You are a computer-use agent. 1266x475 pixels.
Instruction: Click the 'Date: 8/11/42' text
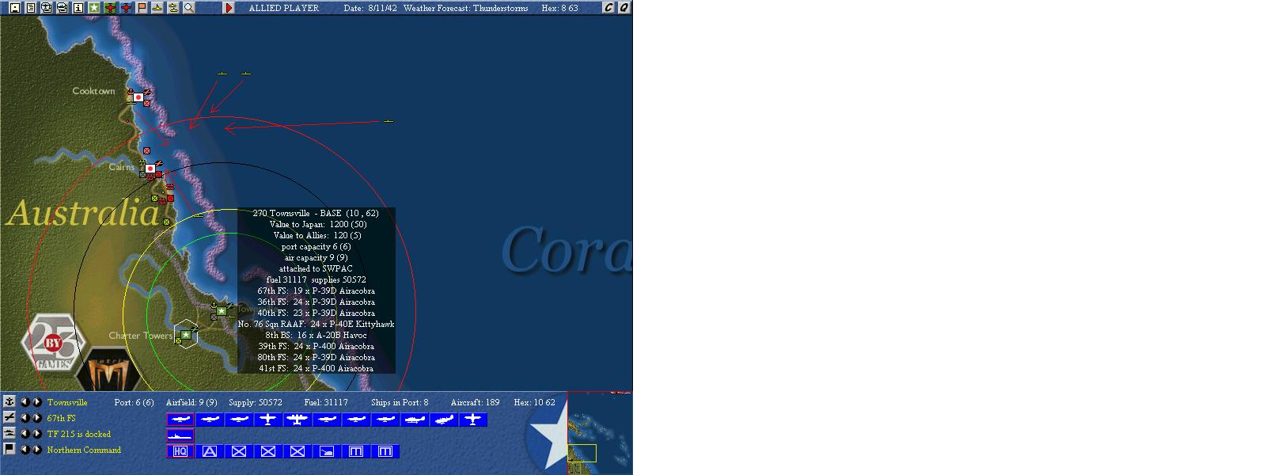[370, 8]
